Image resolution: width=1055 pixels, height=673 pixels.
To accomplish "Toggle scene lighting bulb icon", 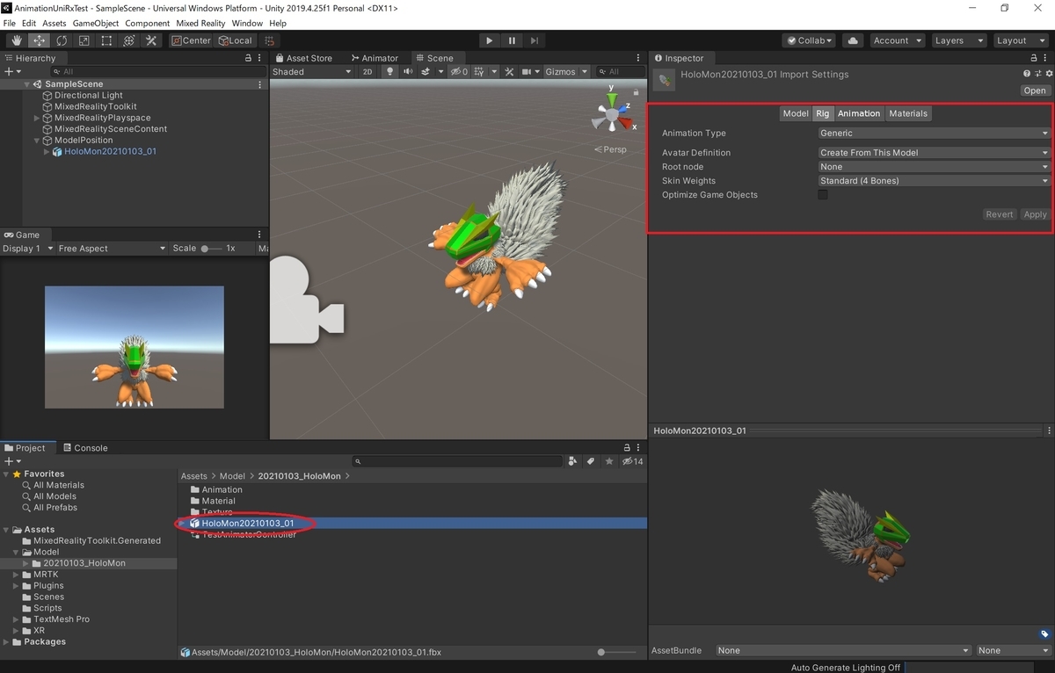I will point(390,72).
